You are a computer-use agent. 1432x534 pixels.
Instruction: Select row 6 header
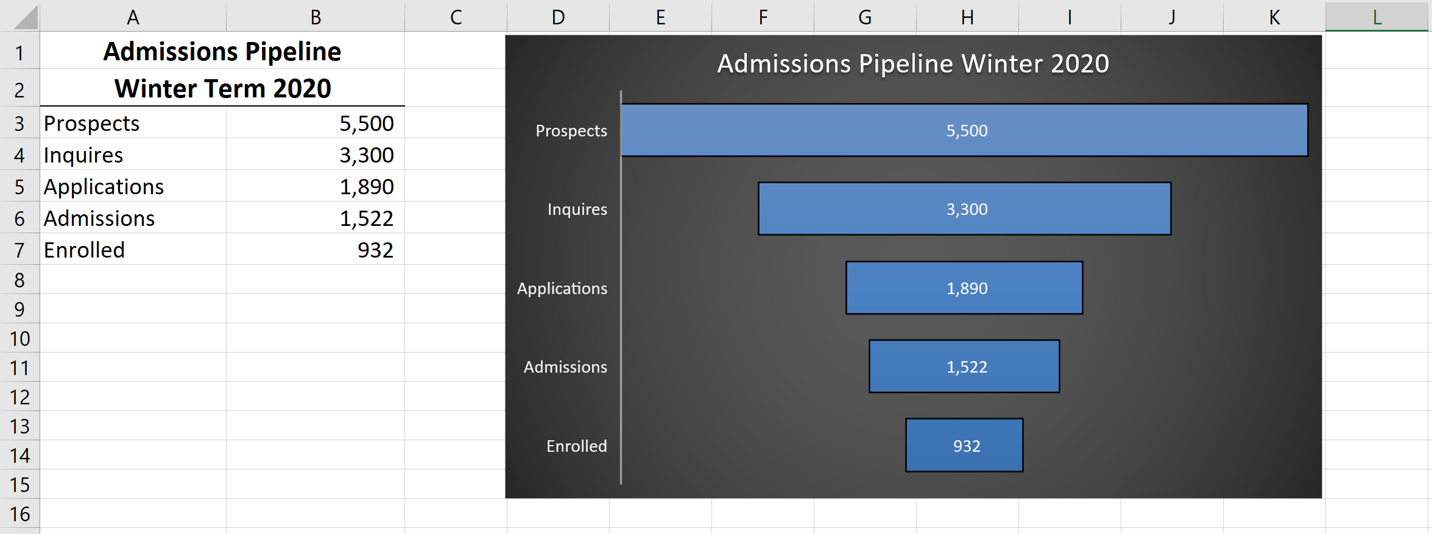pyautogui.click(x=19, y=219)
